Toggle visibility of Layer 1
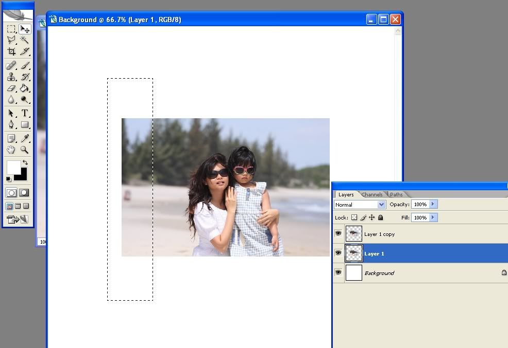Screen dimensions: 508x348 tap(338, 253)
